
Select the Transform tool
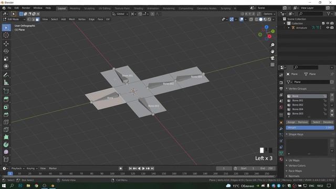6,66
